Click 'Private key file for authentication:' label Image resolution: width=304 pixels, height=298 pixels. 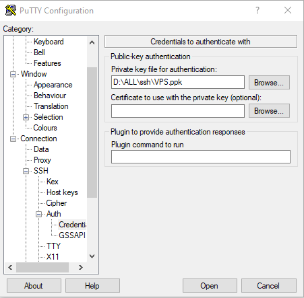[x=164, y=69]
